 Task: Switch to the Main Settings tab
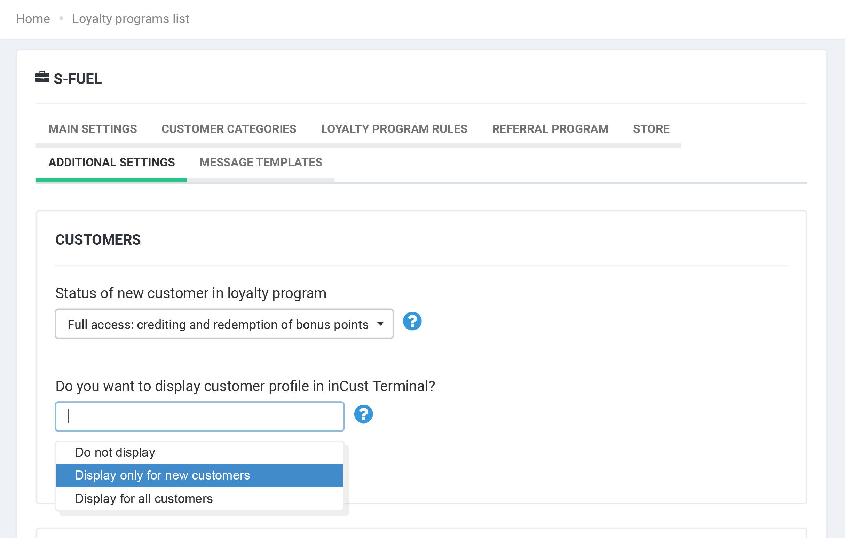pyautogui.click(x=93, y=129)
